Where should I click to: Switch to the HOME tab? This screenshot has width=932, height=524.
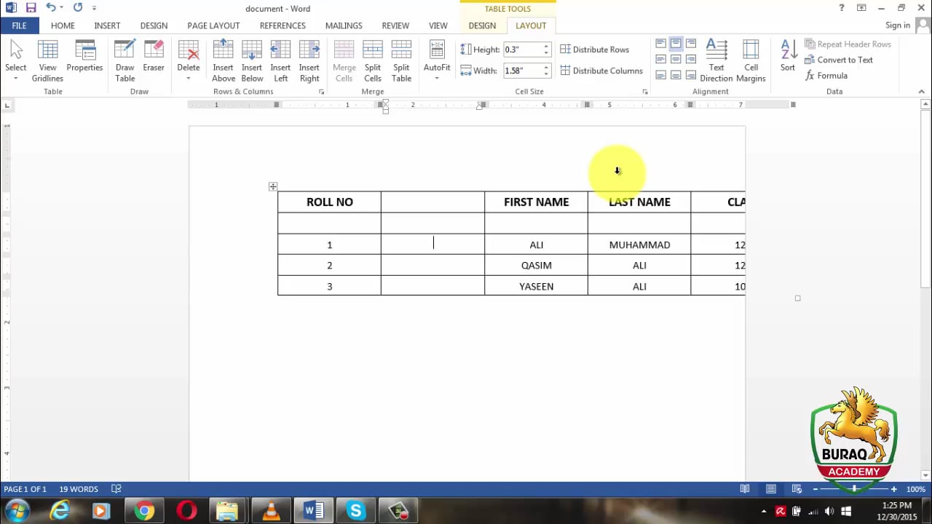(63, 25)
